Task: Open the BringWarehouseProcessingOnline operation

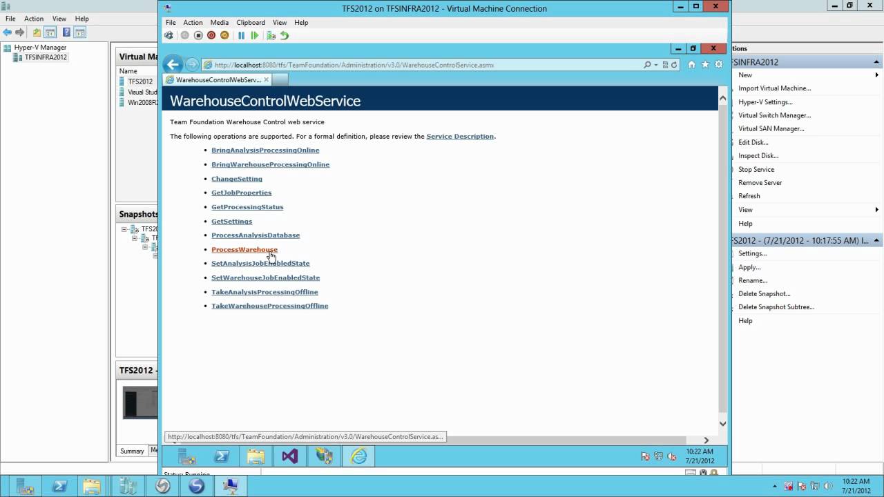Action: pyautogui.click(x=270, y=164)
